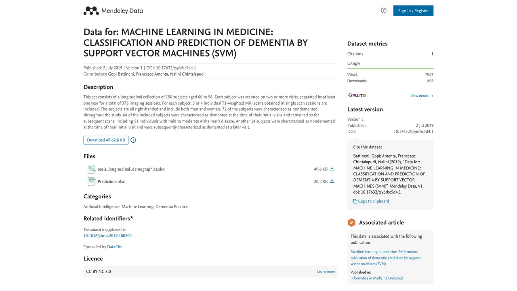The height and width of the screenshot is (291, 517).
Task: Select the Dementia Practice category
Action: click(x=172, y=207)
